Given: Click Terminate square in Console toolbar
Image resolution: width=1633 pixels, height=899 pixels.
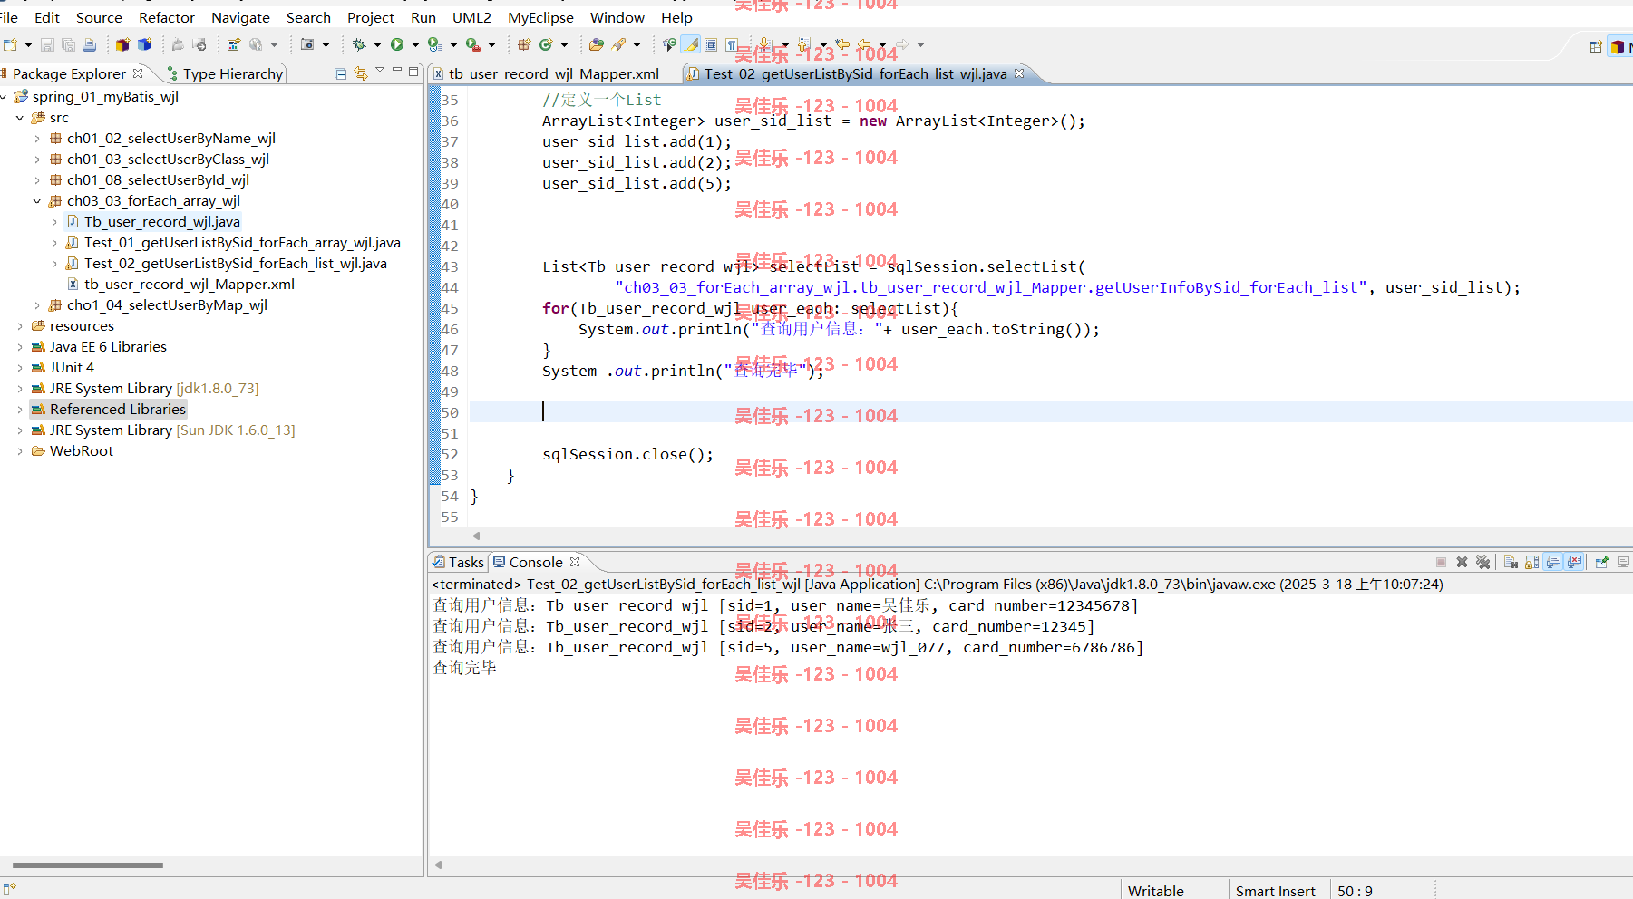Looking at the screenshot, I should [x=1441, y=562].
